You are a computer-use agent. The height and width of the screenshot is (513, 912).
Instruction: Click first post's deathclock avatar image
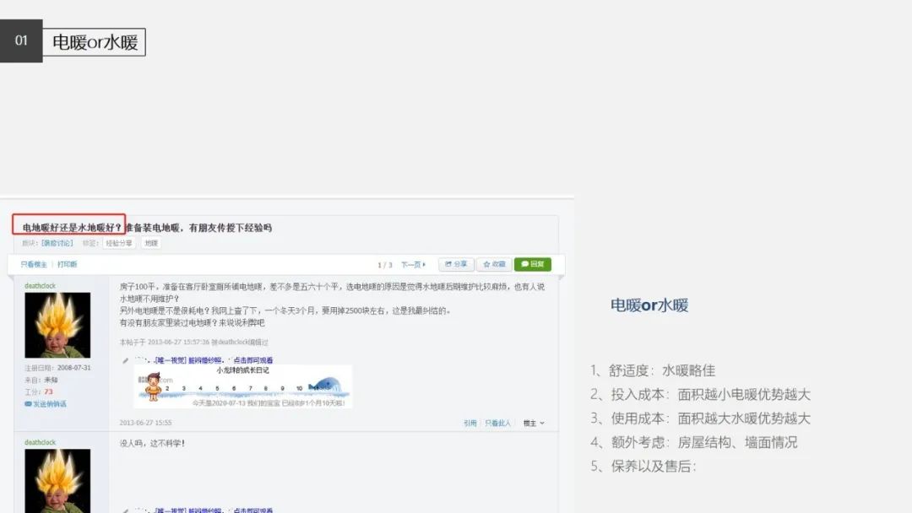point(57,325)
